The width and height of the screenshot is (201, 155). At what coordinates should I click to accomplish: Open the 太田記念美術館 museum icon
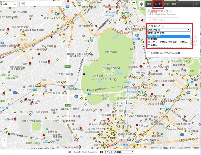[139, 87]
